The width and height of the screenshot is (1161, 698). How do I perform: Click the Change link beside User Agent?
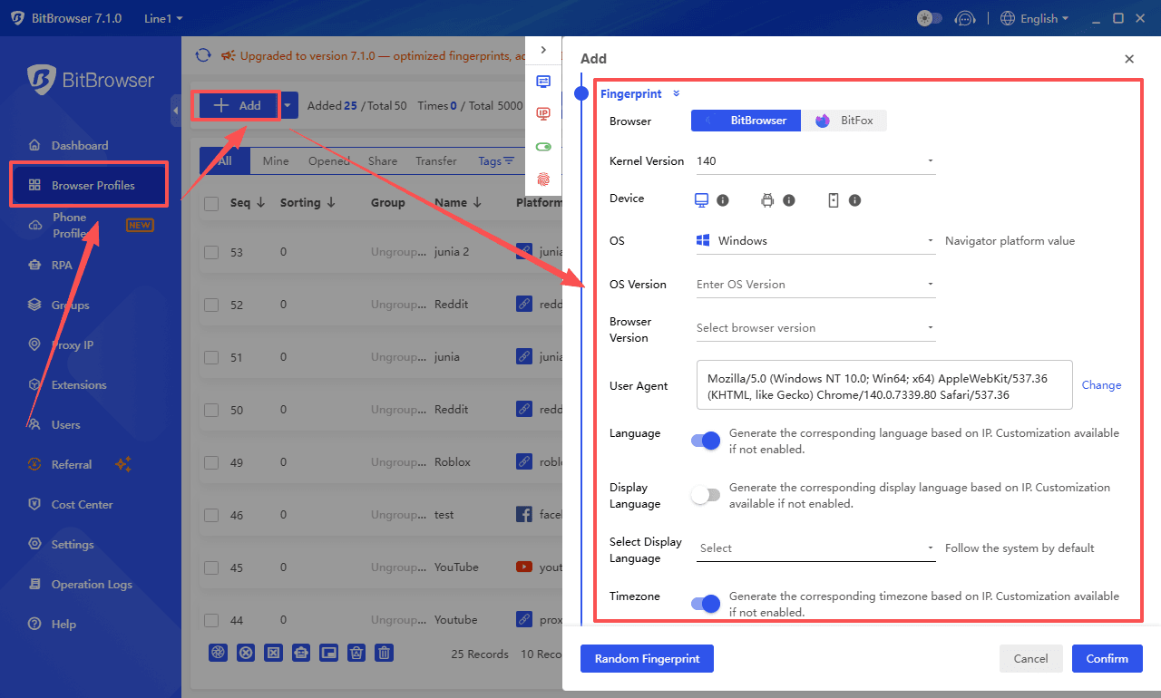point(1100,384)
